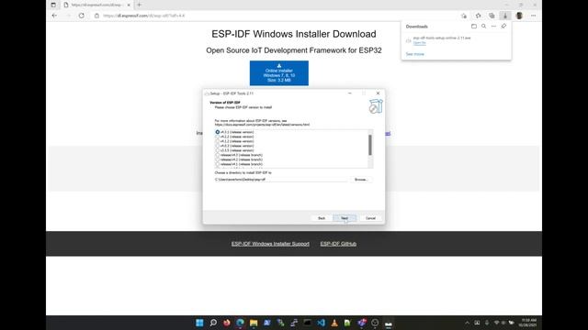This screenshot has height=330, width=588.
Task: Open the terminal icon in taskbar
Action: (x=308, y=323)
